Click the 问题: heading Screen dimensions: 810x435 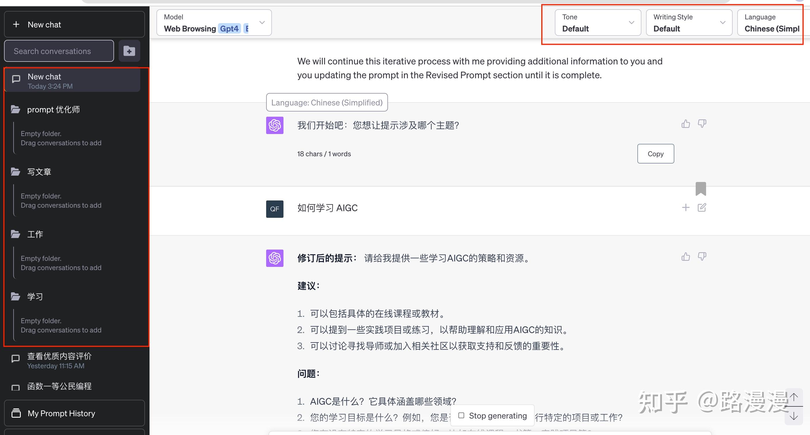coord(309,373)
